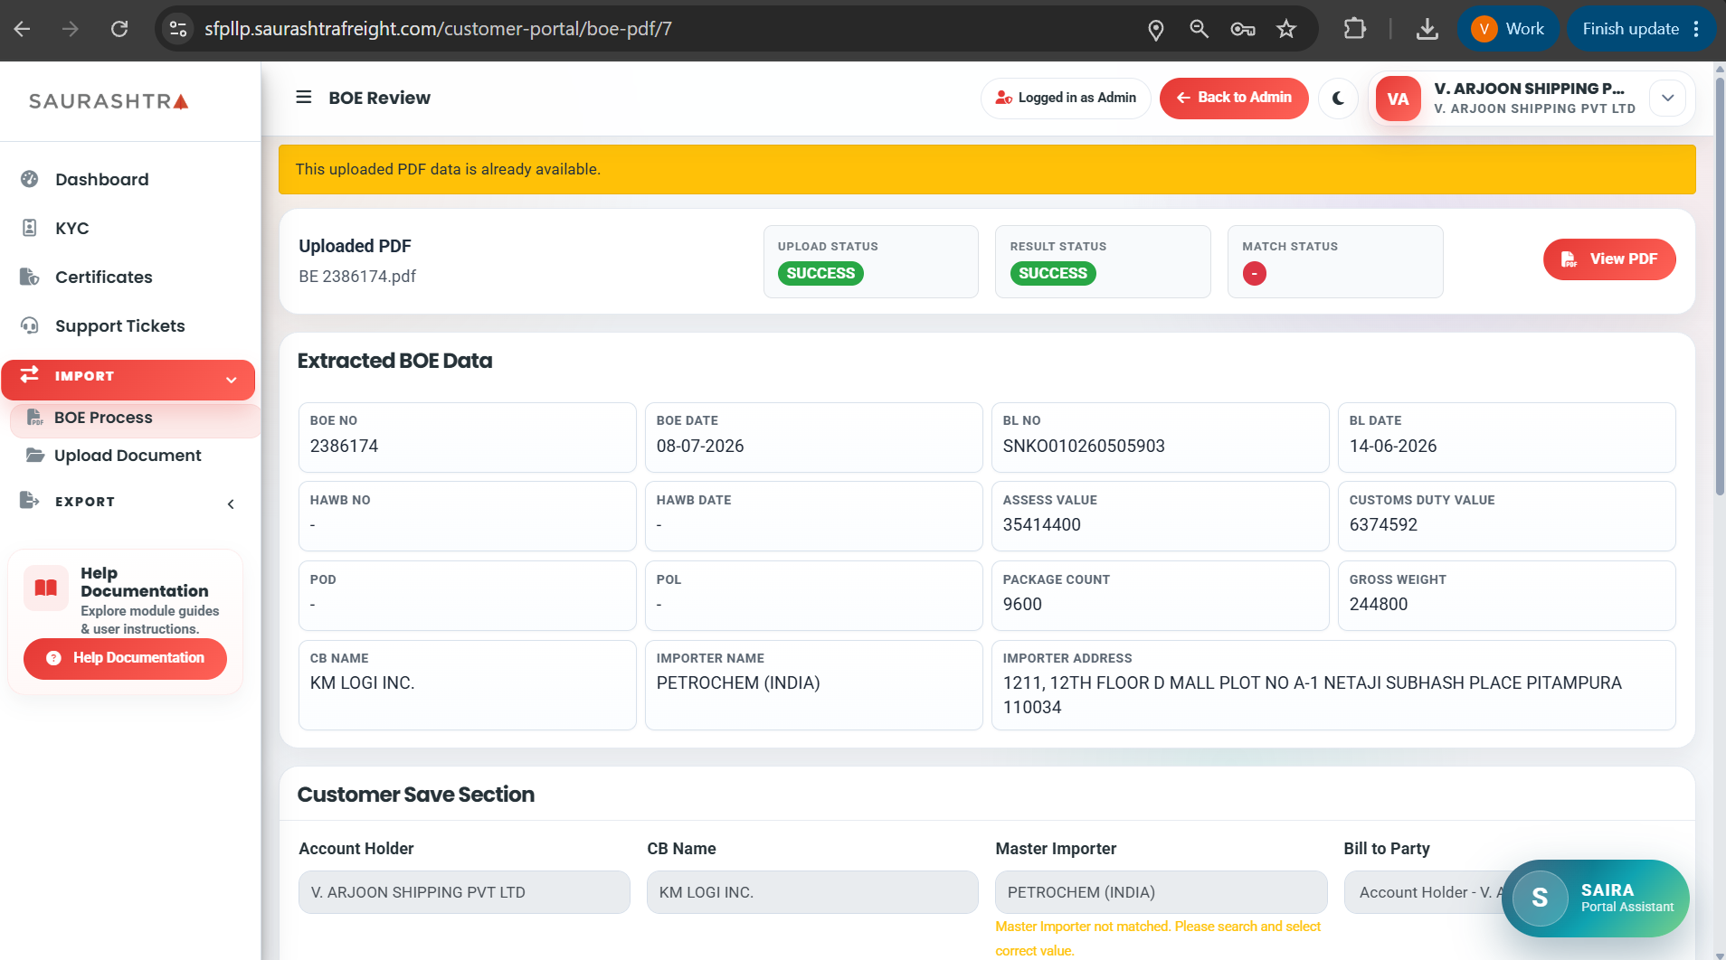Screen dimensions: 1726x960
Task: Click the BOE Process PDF icon
Action: [35, 417]
